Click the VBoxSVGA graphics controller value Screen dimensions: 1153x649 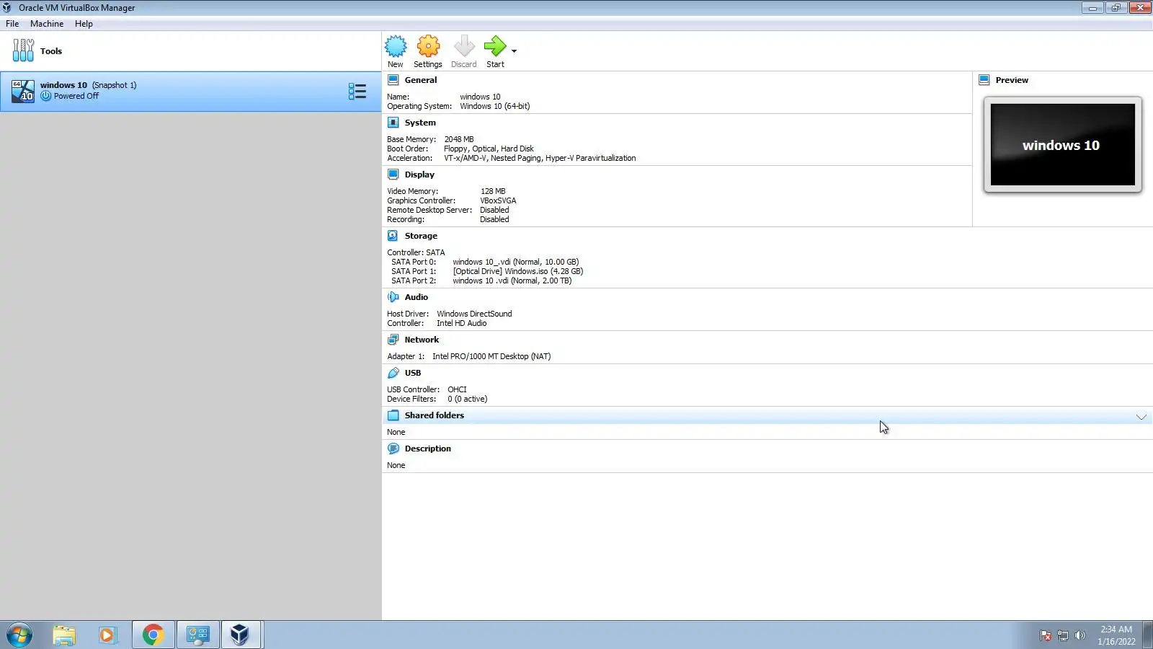click(498, 200)
